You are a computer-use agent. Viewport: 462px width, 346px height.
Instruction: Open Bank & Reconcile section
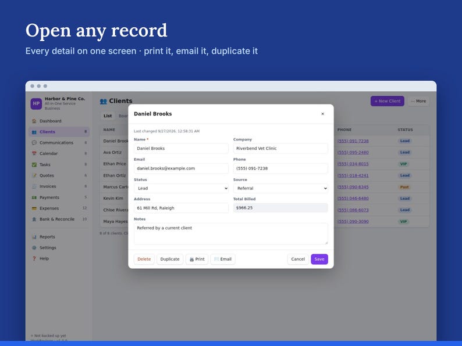click(57, 219)
